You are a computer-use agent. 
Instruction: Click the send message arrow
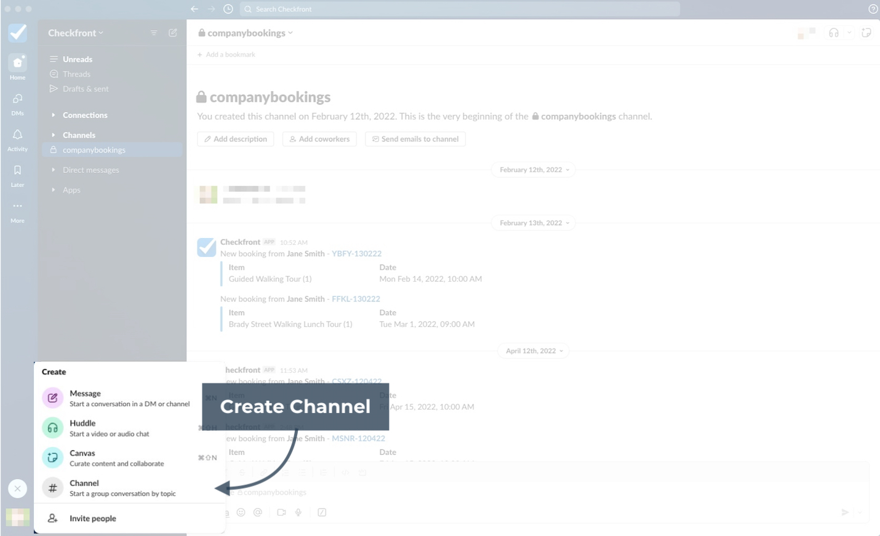click(845, 512)
